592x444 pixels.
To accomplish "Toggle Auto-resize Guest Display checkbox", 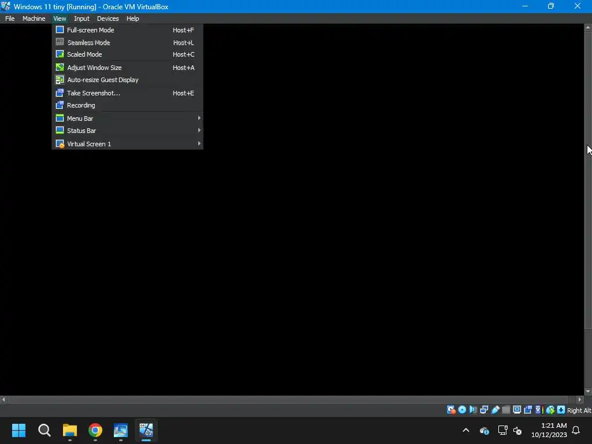I will click(60, 80).
